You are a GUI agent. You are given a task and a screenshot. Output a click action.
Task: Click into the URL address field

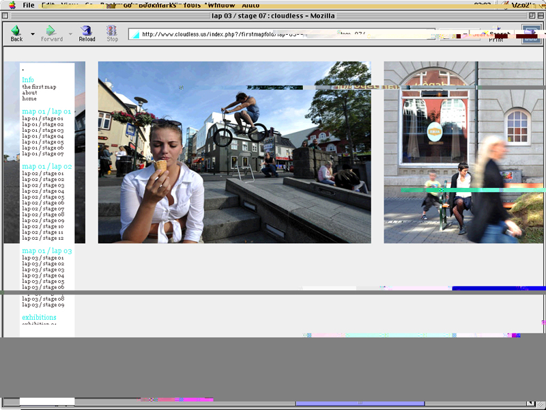[x=281, y=34]
